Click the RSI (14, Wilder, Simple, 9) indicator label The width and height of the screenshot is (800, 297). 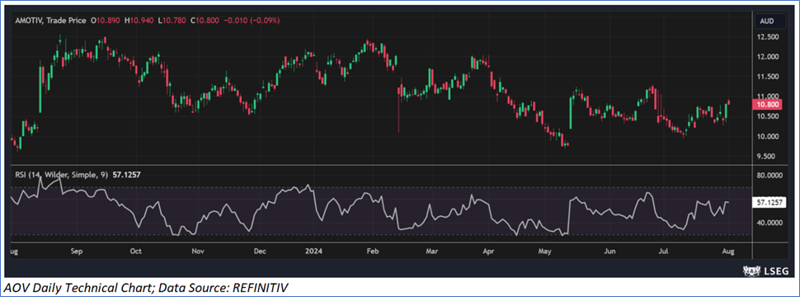coord(61,175)
